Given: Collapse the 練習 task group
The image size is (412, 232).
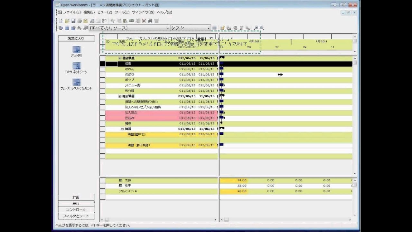Looking at the screenshot, I should (122, 129).
